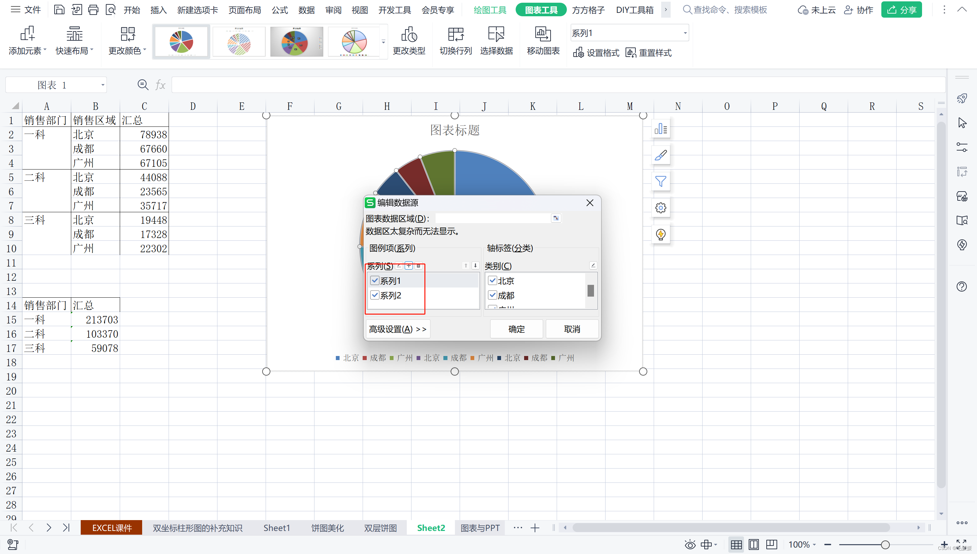Click the data range selector icon
Viewport: 977px width, 554px height.
pyautogui.click(x=556, y=218)
